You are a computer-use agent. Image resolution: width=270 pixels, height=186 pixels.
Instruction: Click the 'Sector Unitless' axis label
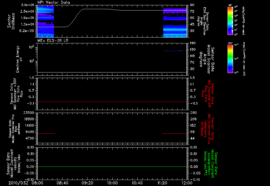coord(11,21)
